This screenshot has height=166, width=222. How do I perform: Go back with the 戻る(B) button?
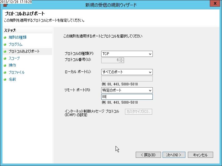pyautogui.click(x=148, y=155)
